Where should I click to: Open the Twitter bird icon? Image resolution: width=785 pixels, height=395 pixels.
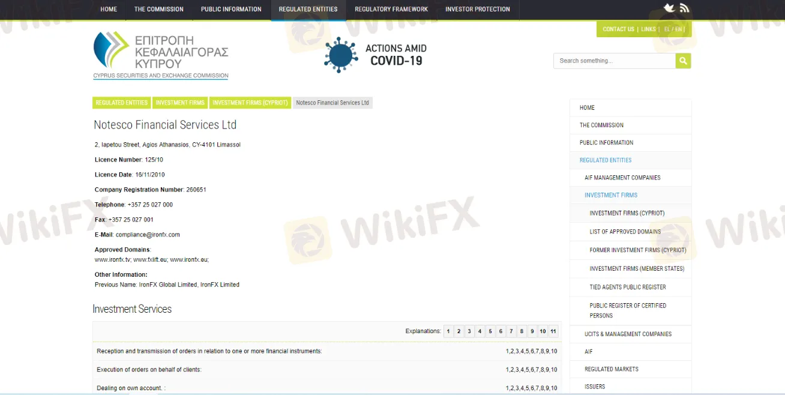(x=669, y=8)
